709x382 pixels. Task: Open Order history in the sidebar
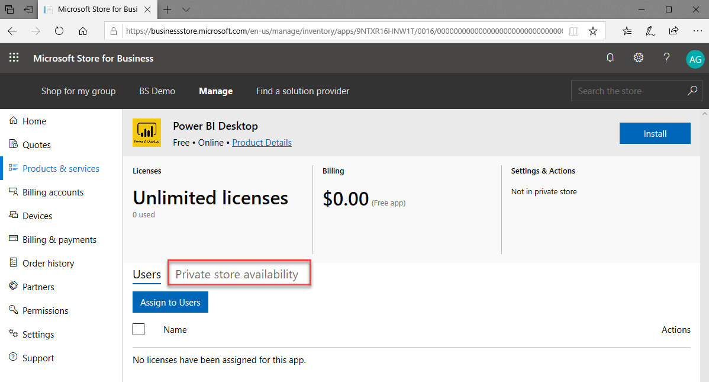point(49,264)
